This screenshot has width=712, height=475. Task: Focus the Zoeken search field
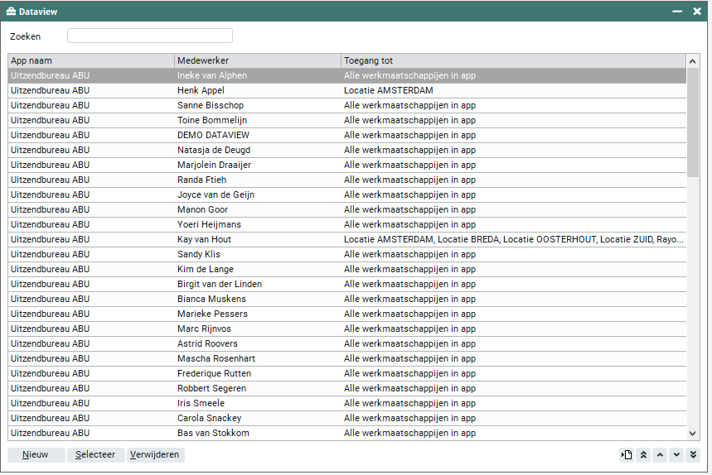tap(150, 36)
